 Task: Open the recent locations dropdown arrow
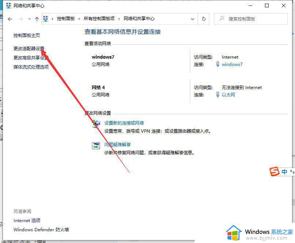(29, 19)
